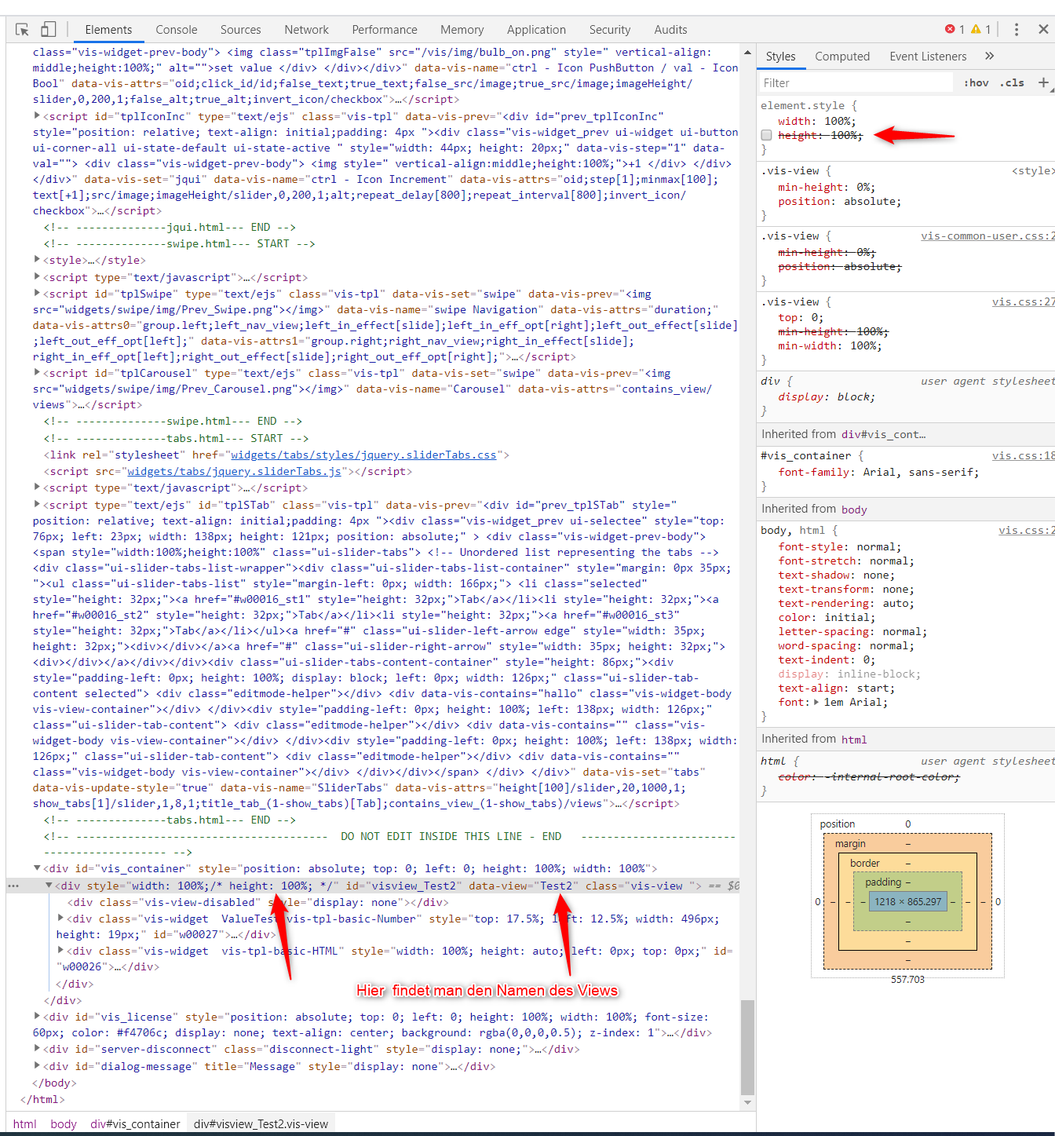Expand the tplSTab script node
Image resolution: width=1055 pixels, height=1136 pixels.
pyautogui.click(x=37, y=505)
